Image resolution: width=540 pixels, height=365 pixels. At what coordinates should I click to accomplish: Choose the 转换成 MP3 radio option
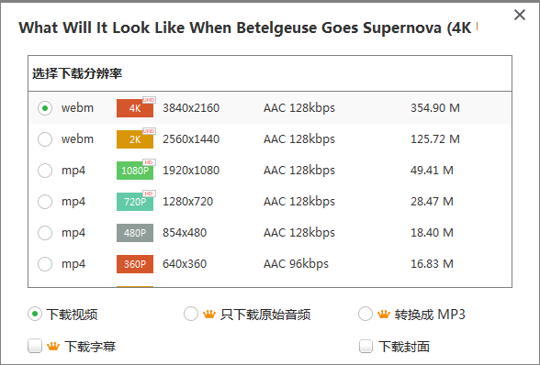(366, 314)
